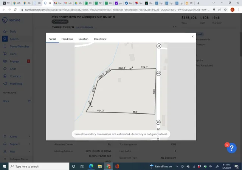Image resolution: width=242 pixels, height=170 pixels.
Task: Expand the Mia account menu chevron
Action: pos(29,151)
